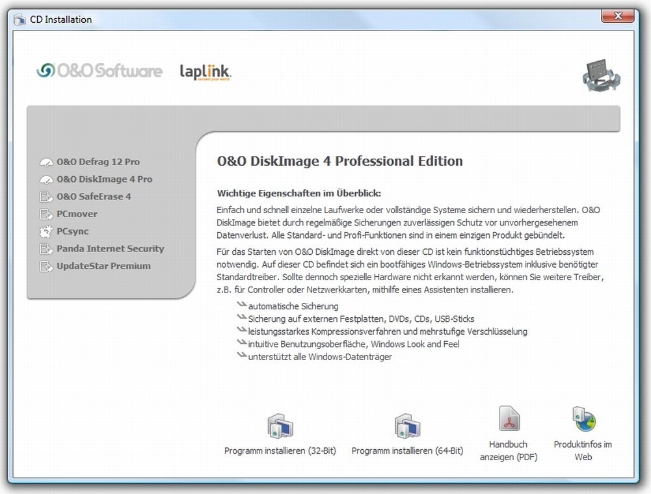This screenshot has width=651, height=494.
Task: Open Produktinfos im Web link text
Action: point(583,451)
